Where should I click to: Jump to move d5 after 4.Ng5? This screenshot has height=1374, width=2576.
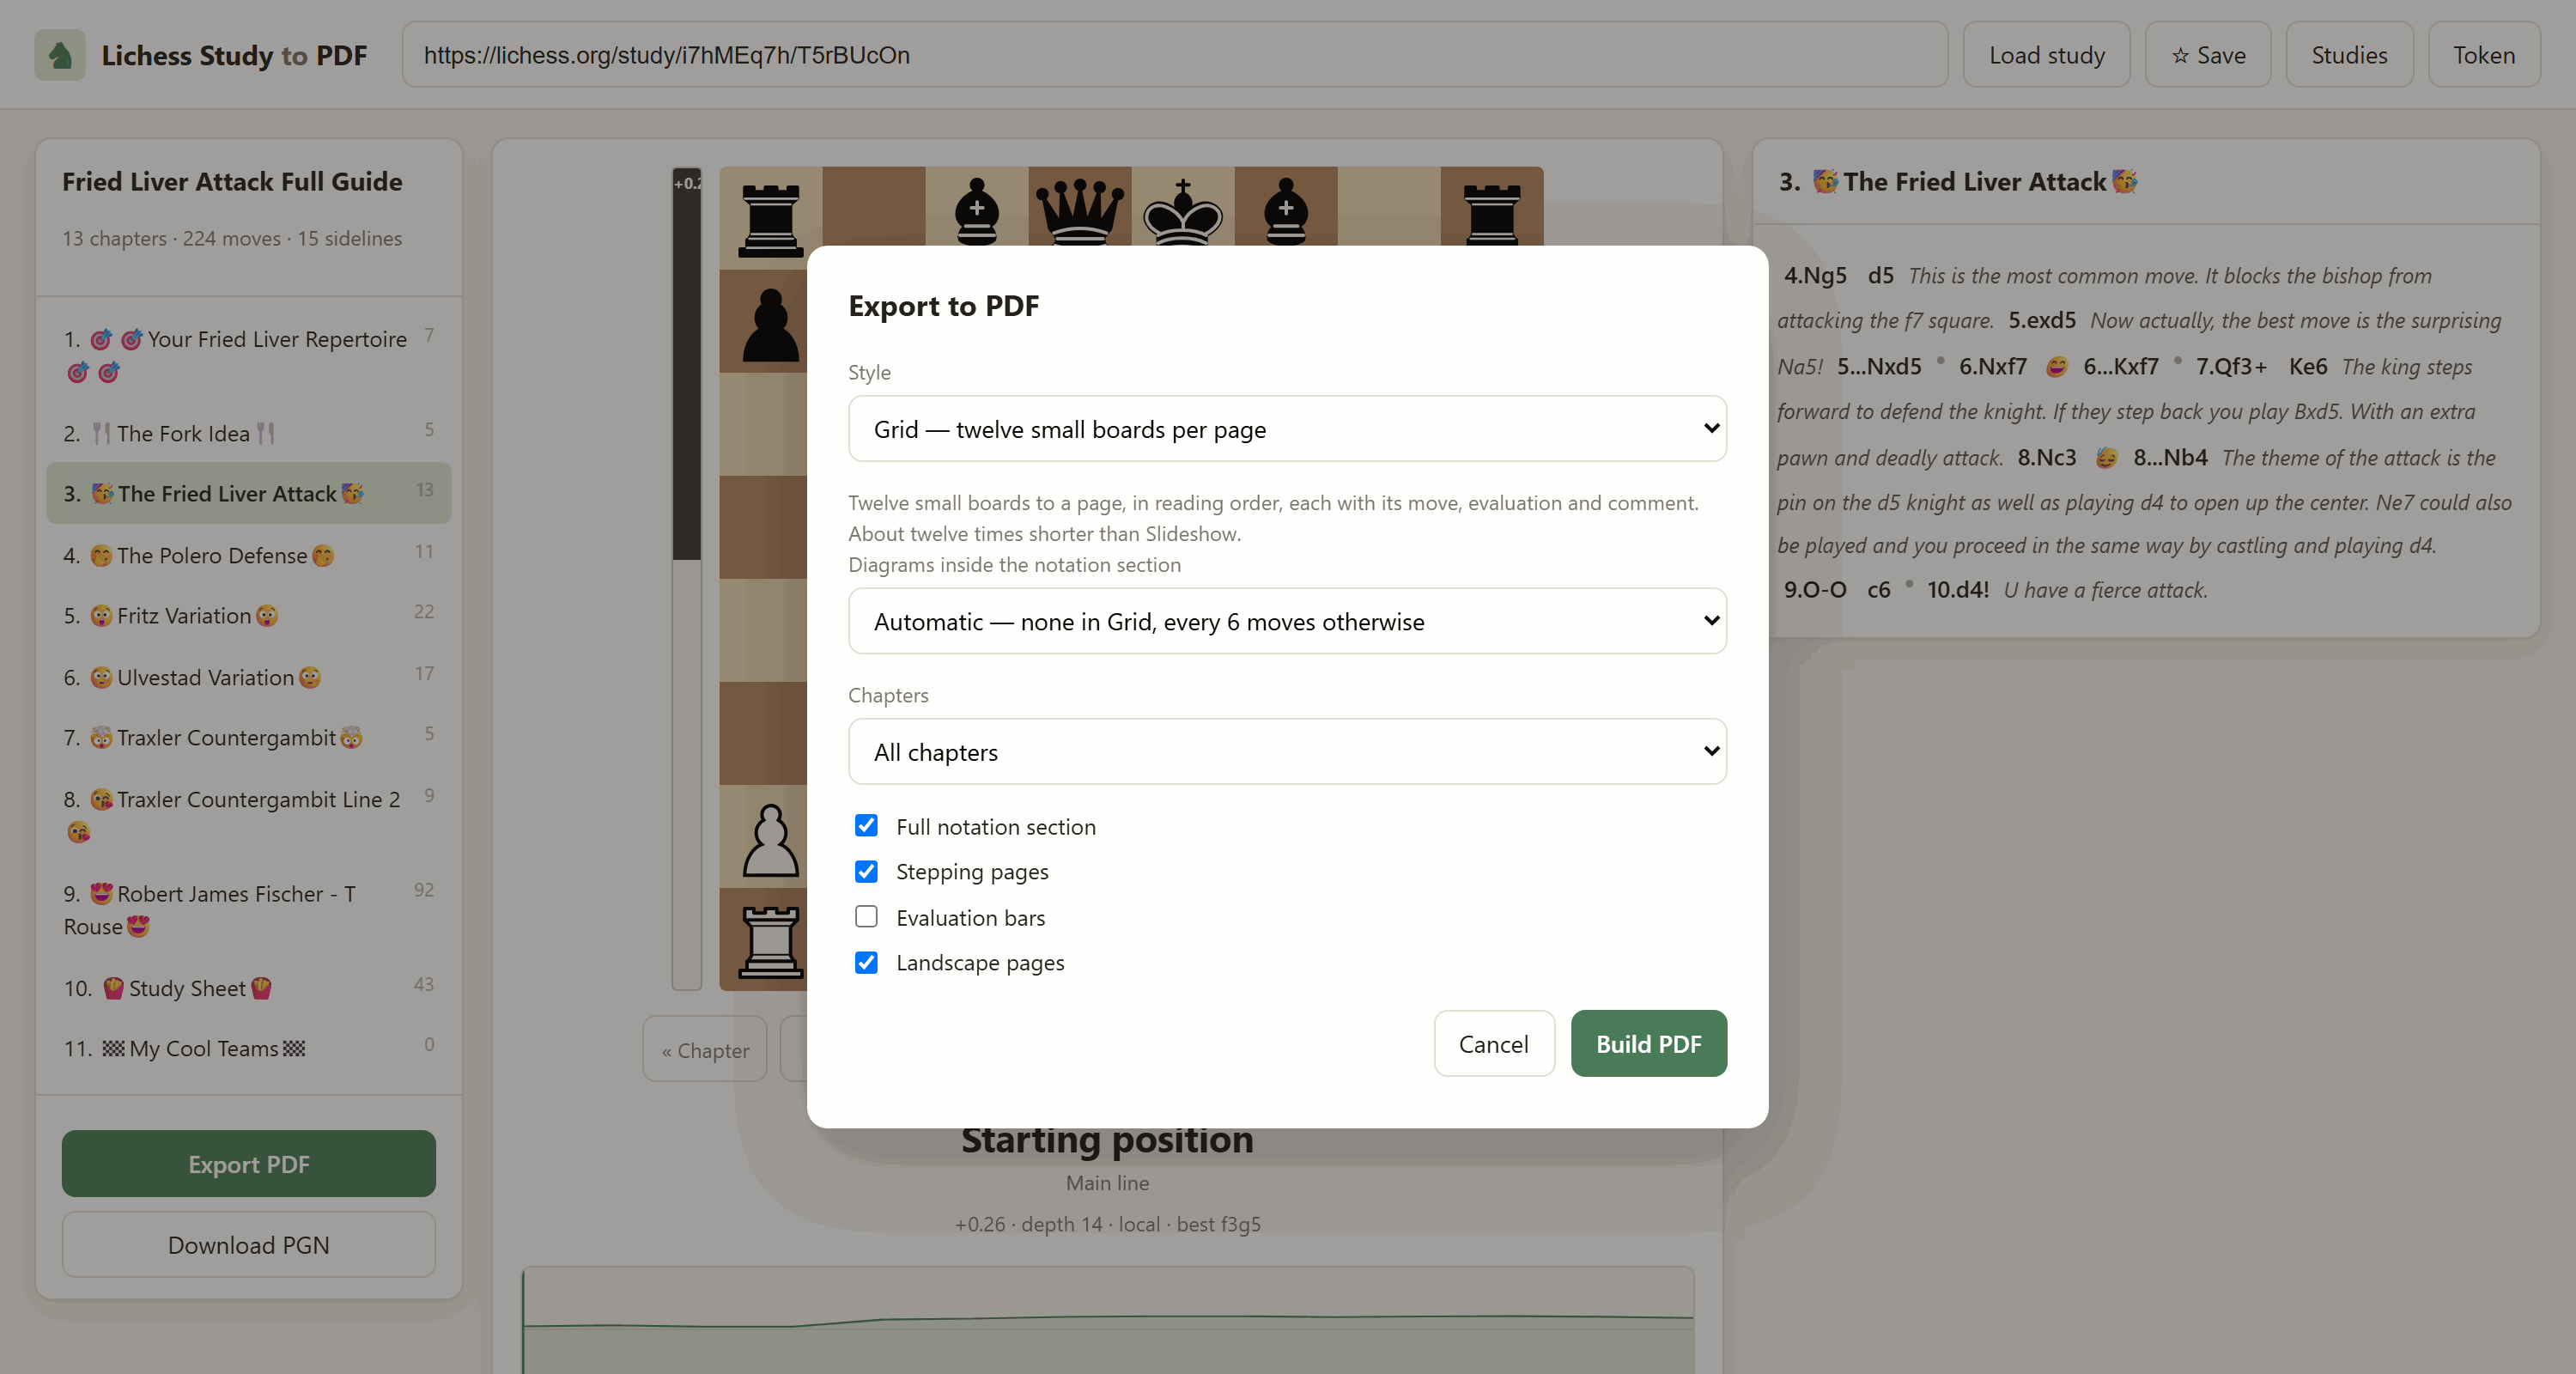(1880, 275)
